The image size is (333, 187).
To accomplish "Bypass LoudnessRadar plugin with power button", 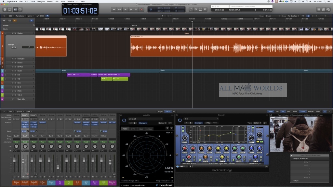I will tap(124, 120).
